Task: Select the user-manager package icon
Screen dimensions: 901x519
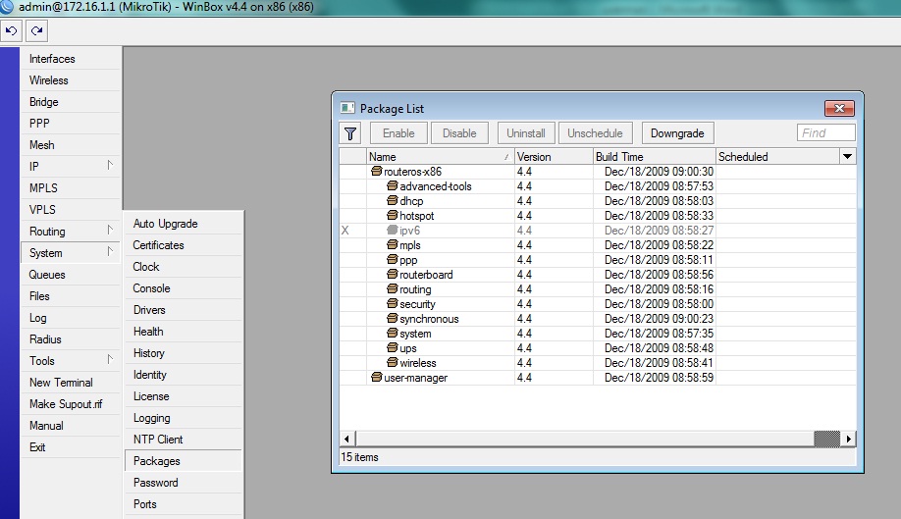Action: [376, 377]
